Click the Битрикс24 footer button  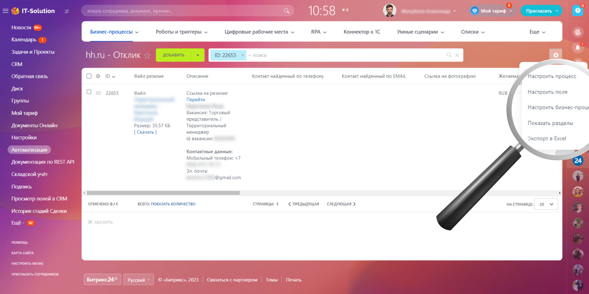102,280
